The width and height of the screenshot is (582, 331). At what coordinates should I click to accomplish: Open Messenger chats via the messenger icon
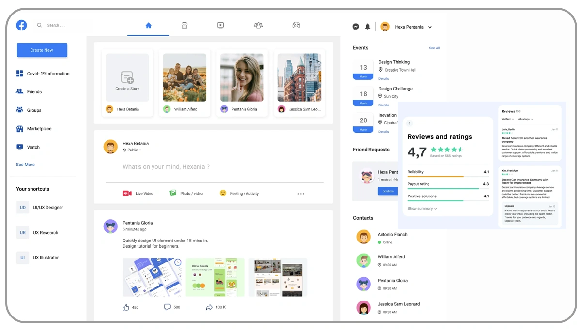click(x=356, y=27)
